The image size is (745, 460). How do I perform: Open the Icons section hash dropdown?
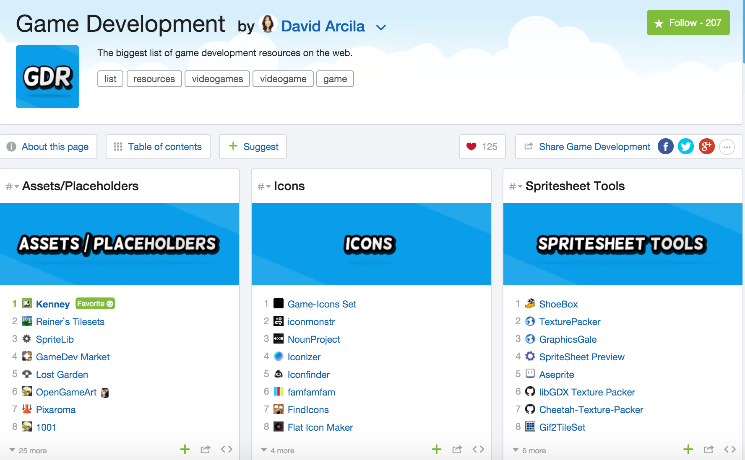point(264,186)
